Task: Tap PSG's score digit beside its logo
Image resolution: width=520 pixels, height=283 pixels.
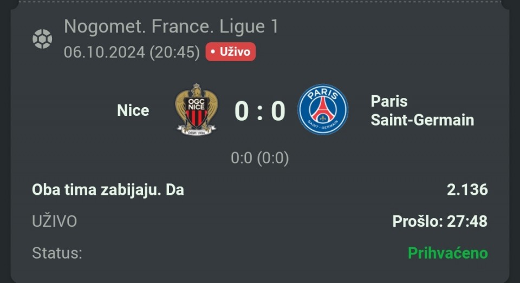Action: 278,111
